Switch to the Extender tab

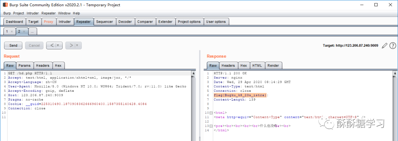(x=165, y=22)
